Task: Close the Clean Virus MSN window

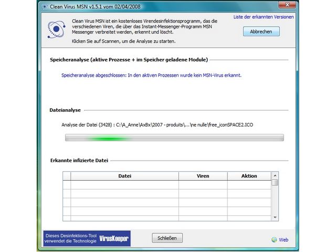Action: (287, 5)
